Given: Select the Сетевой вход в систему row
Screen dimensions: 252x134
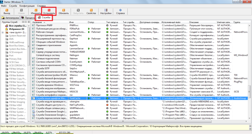Looking at the screenshot, I should 139,55.
